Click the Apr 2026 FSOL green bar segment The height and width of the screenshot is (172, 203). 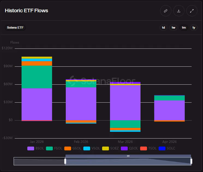point(169,98)
